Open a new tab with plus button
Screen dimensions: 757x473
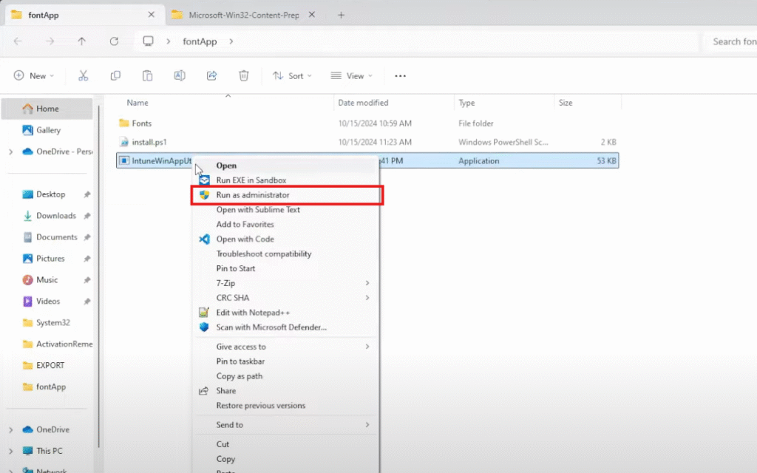(x=341, y=15)
